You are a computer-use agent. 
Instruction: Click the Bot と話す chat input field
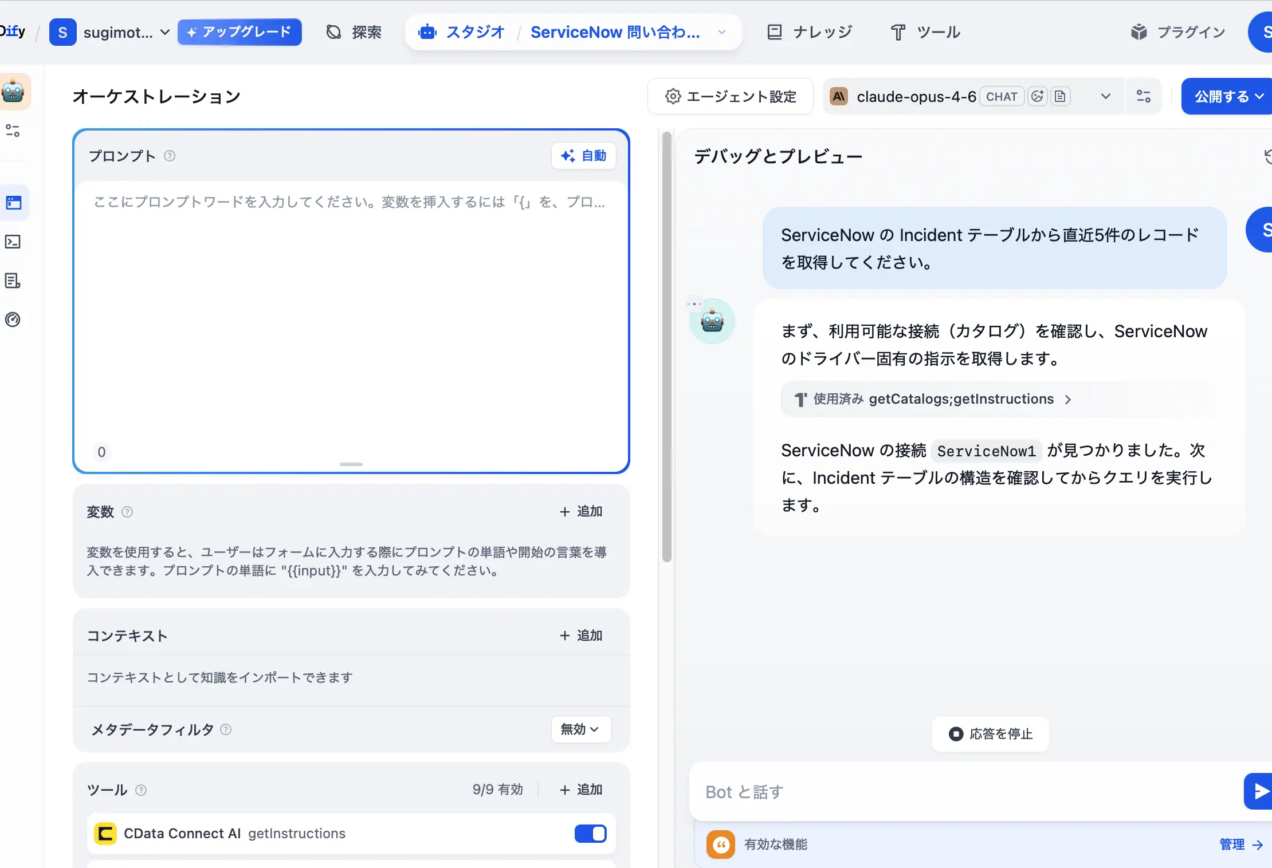(x=917, y=792)
